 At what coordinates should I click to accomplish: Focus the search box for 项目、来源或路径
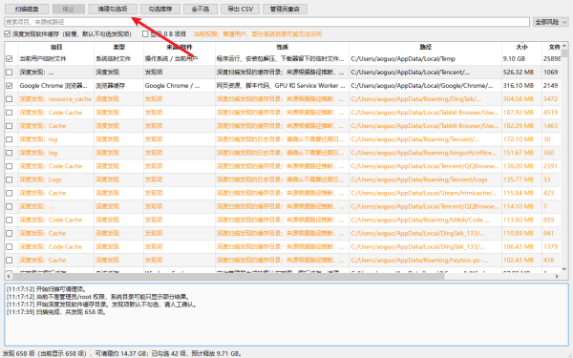pos(266,22)
